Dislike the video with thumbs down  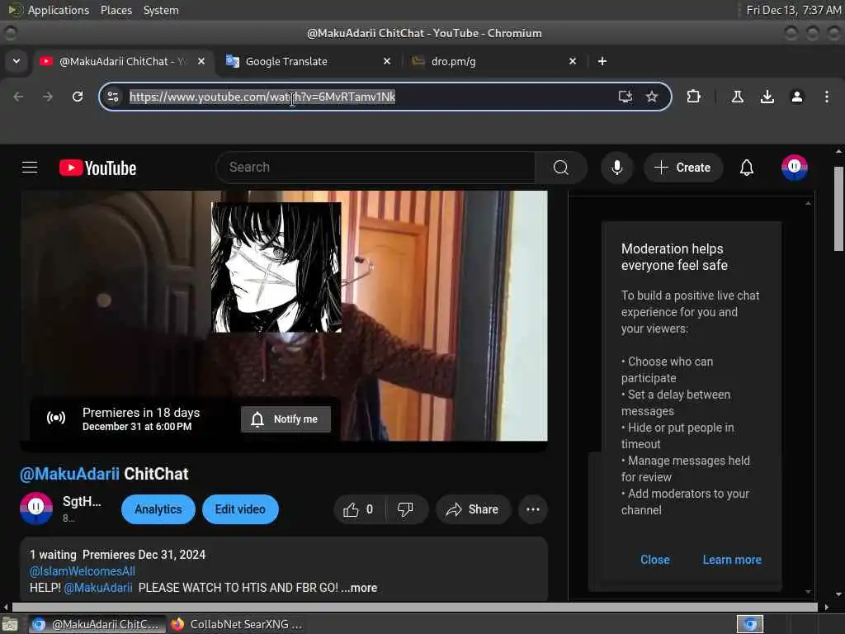406,509
